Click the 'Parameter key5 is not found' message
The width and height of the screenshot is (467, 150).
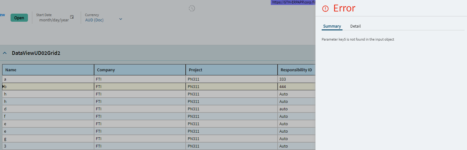358,39
